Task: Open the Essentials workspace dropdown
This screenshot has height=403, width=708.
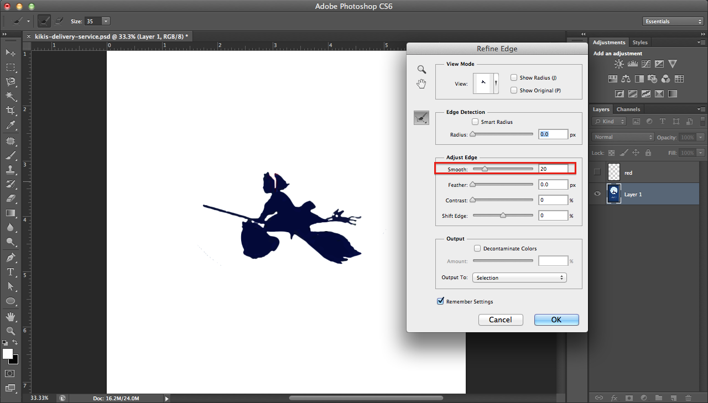Action: 673,21
